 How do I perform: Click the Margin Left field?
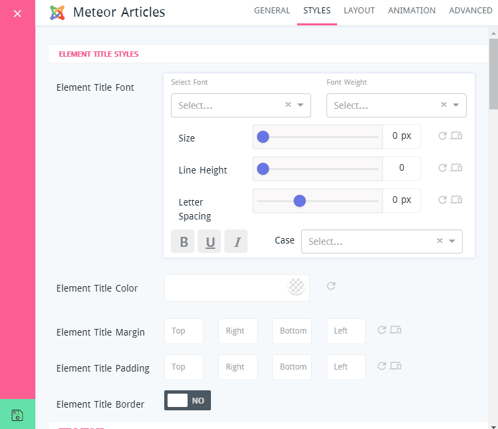[x=346, y=332]
